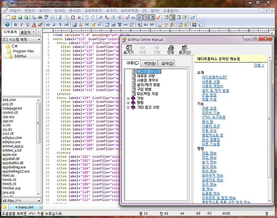
Task: Click the Insert Image picture icon
Action: coord(74,25)
